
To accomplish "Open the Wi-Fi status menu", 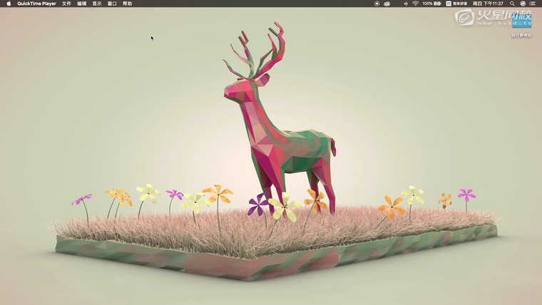I will (x=415, y=4).
